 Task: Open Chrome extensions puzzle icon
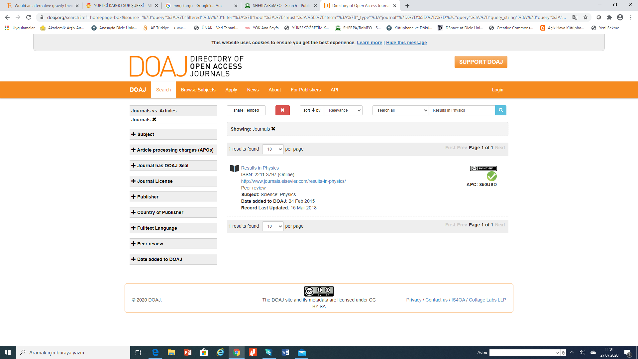point(609,17)
